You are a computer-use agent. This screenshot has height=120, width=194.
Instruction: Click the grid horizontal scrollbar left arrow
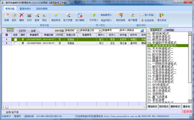[4, 107]
